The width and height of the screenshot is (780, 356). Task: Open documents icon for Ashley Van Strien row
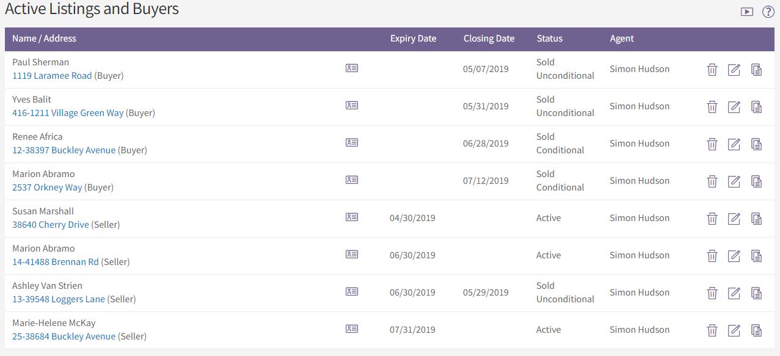pos(757,293)
